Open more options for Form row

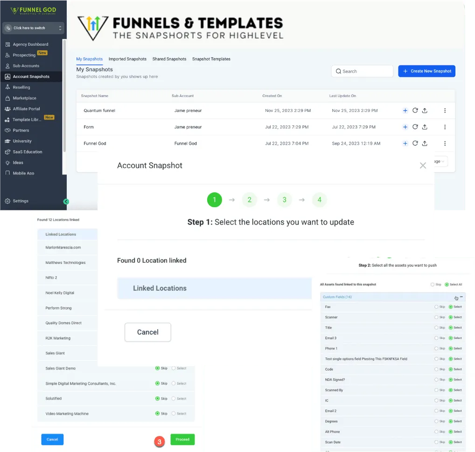tap(445, 127)
